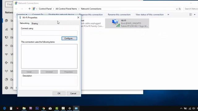
Task: Navigate back in Network Connections window
Action: click(16, 9)
